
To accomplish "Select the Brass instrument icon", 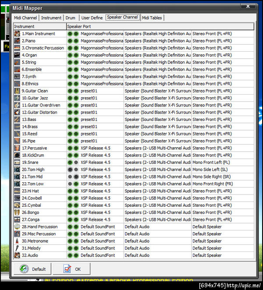I will (17, 127).
